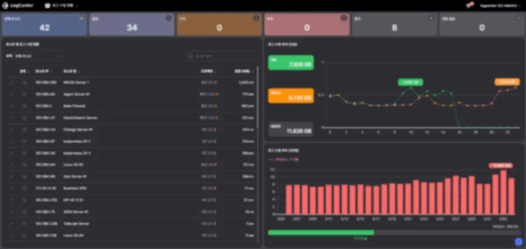Select the gray card showing 8
Screen dimensions: 526x249
pyautogui.click(x=394, y=25)
